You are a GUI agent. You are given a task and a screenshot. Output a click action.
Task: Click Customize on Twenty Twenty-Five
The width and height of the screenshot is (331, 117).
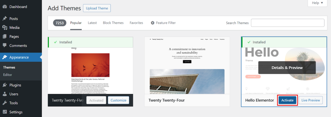(118, 100)
